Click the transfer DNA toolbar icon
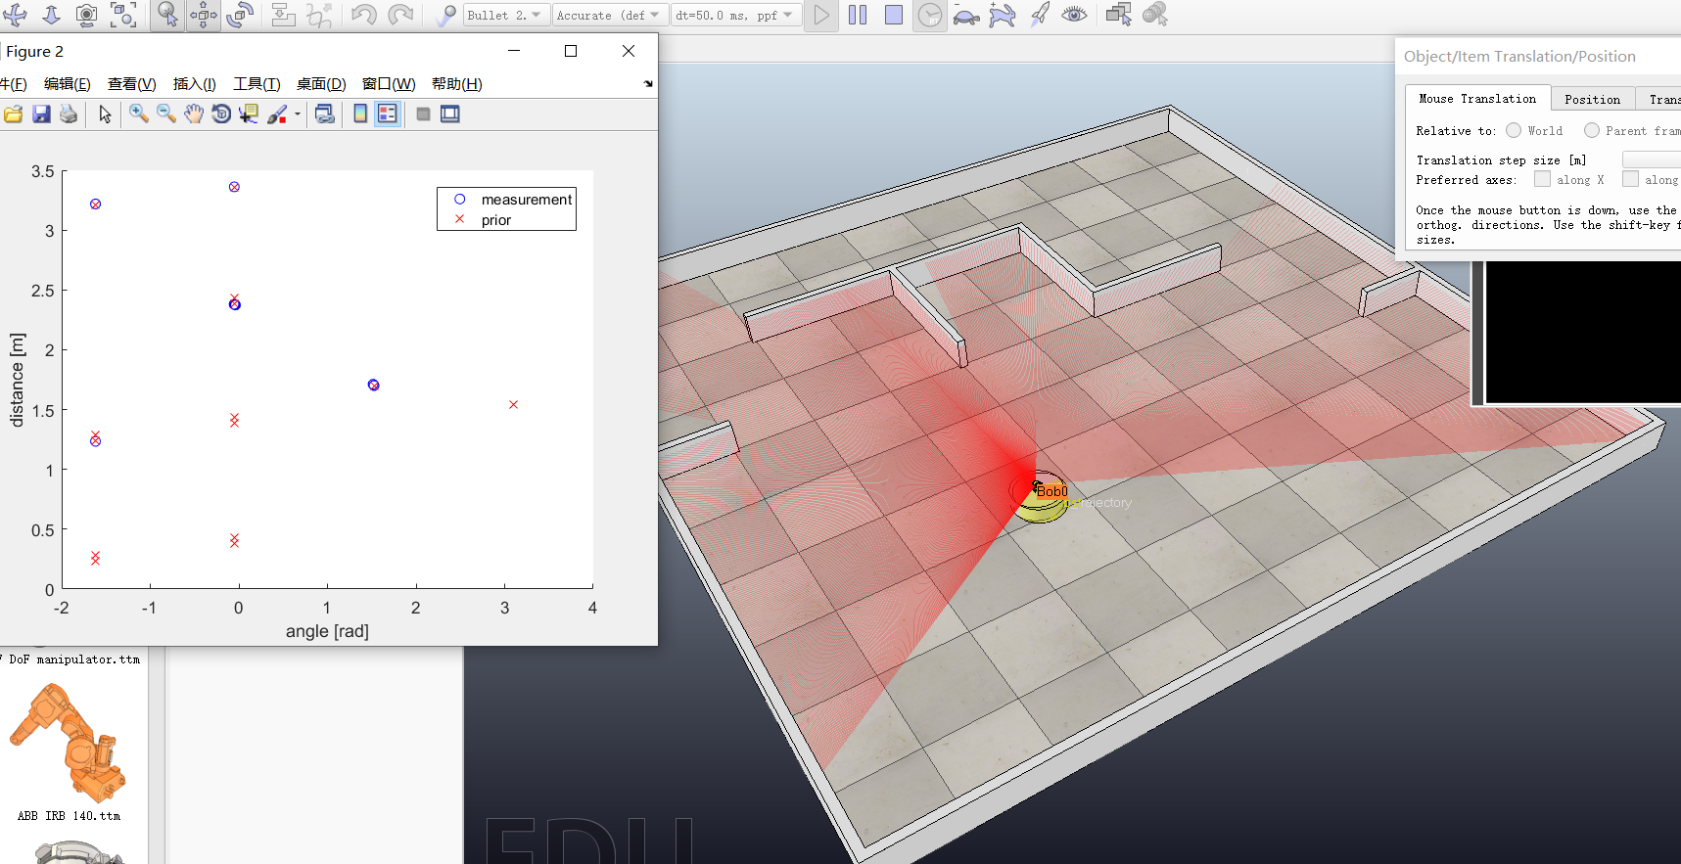Viewport: 1681px width, 864px height. coord(318,15)
